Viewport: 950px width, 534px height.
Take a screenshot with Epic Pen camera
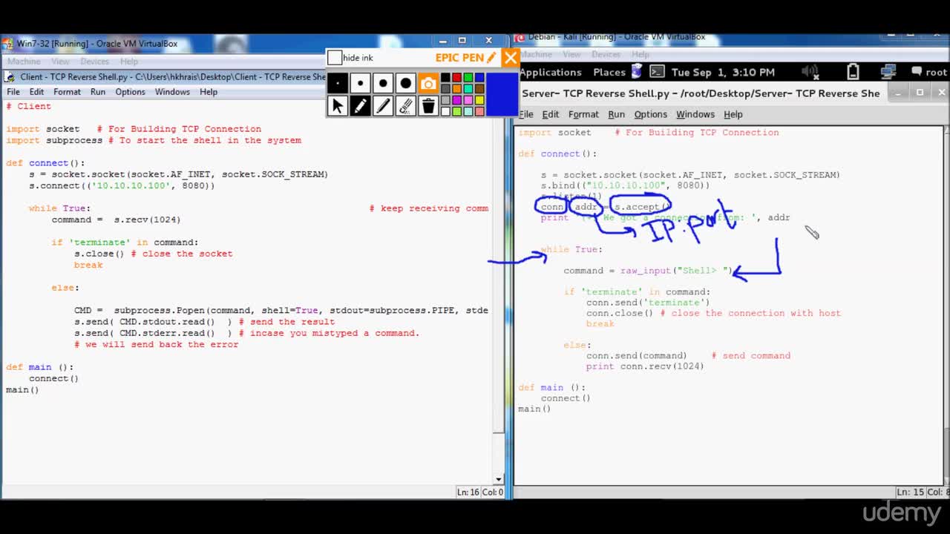pos(428,83)
